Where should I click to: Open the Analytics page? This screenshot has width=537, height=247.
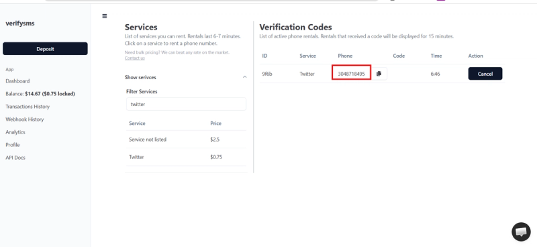(x=15, y=132)
